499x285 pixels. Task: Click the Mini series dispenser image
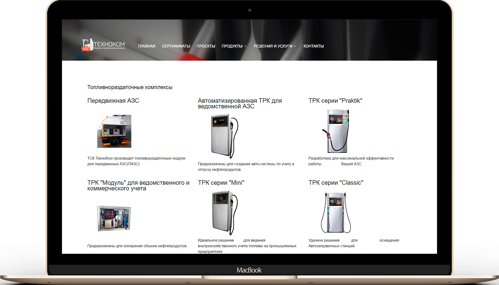tap(225, 213)
